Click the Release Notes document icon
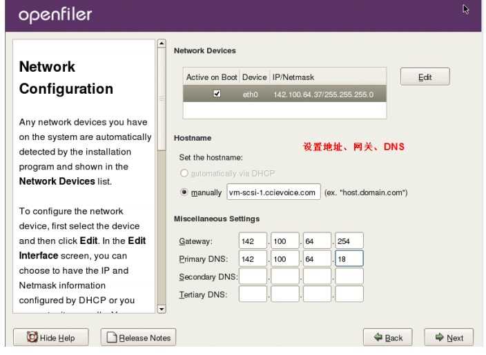The height and width of the screenshot is (355, 486). click(112, 337)
